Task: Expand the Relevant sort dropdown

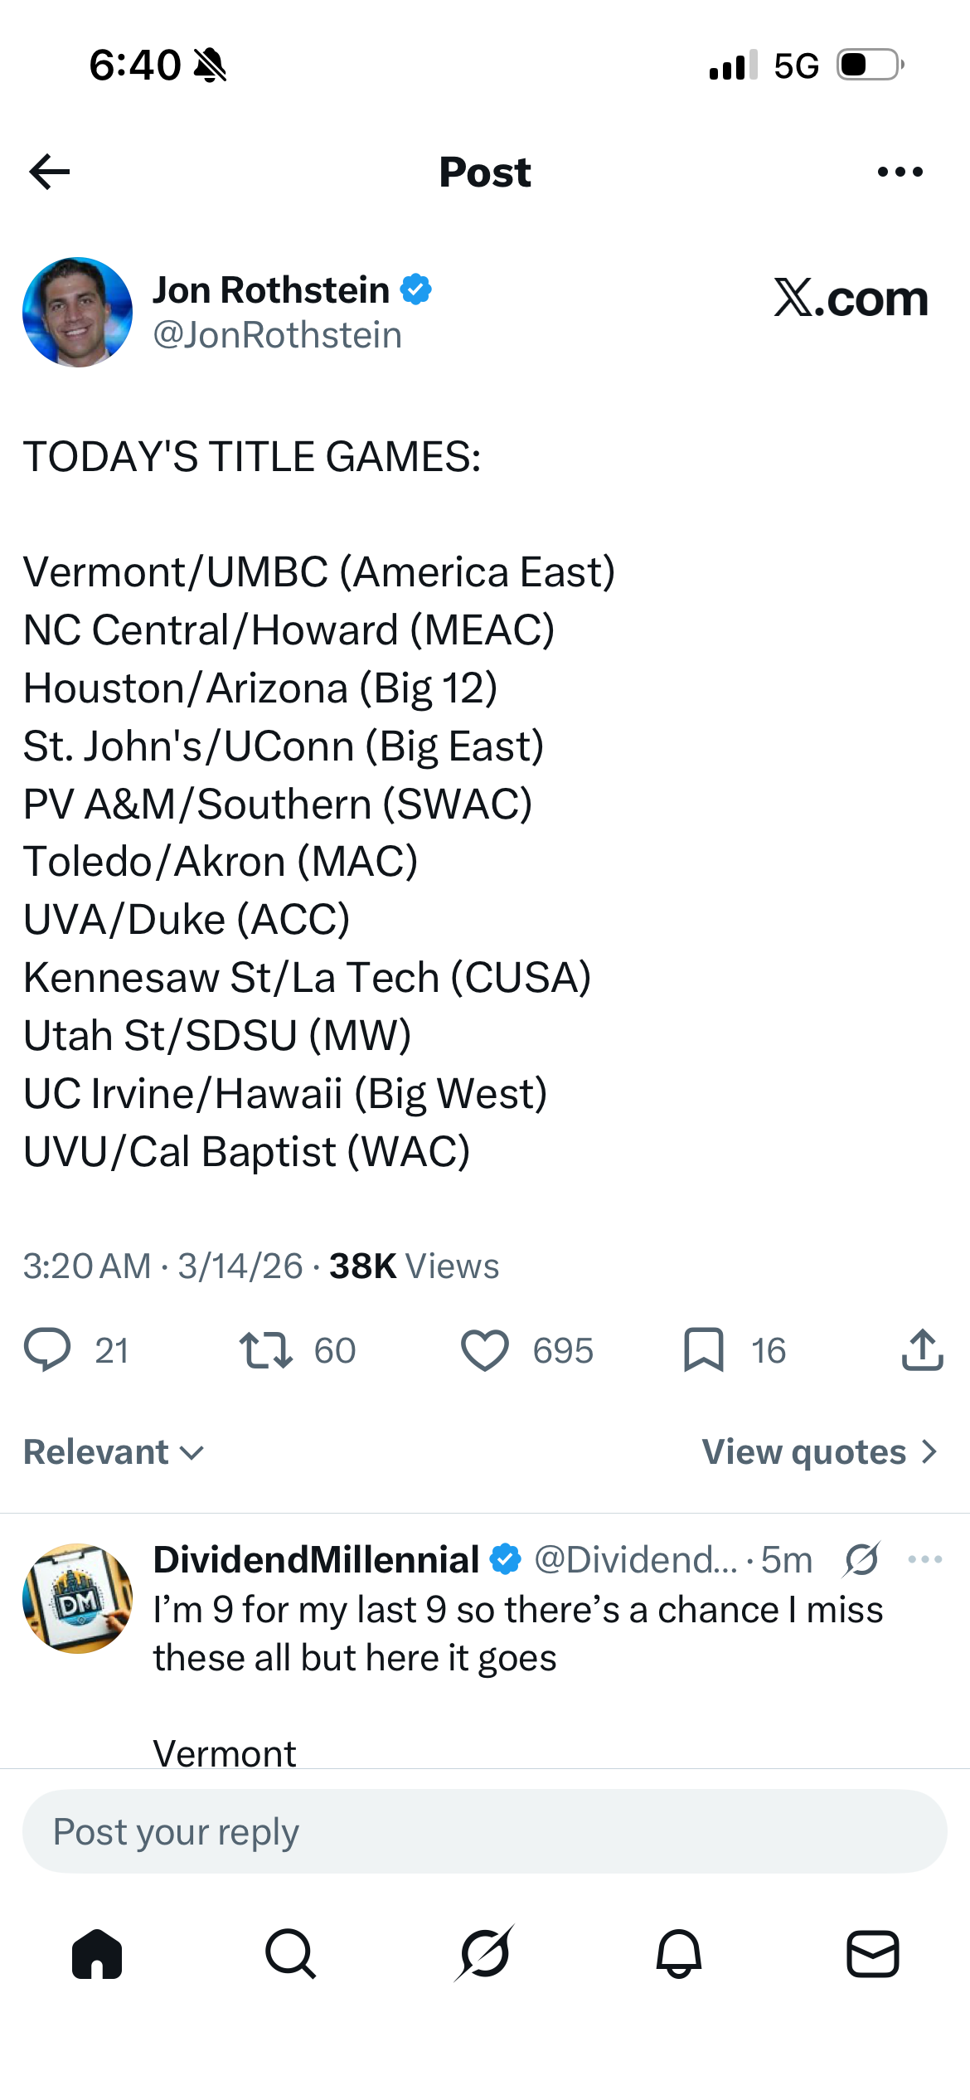Action: 114,1452
